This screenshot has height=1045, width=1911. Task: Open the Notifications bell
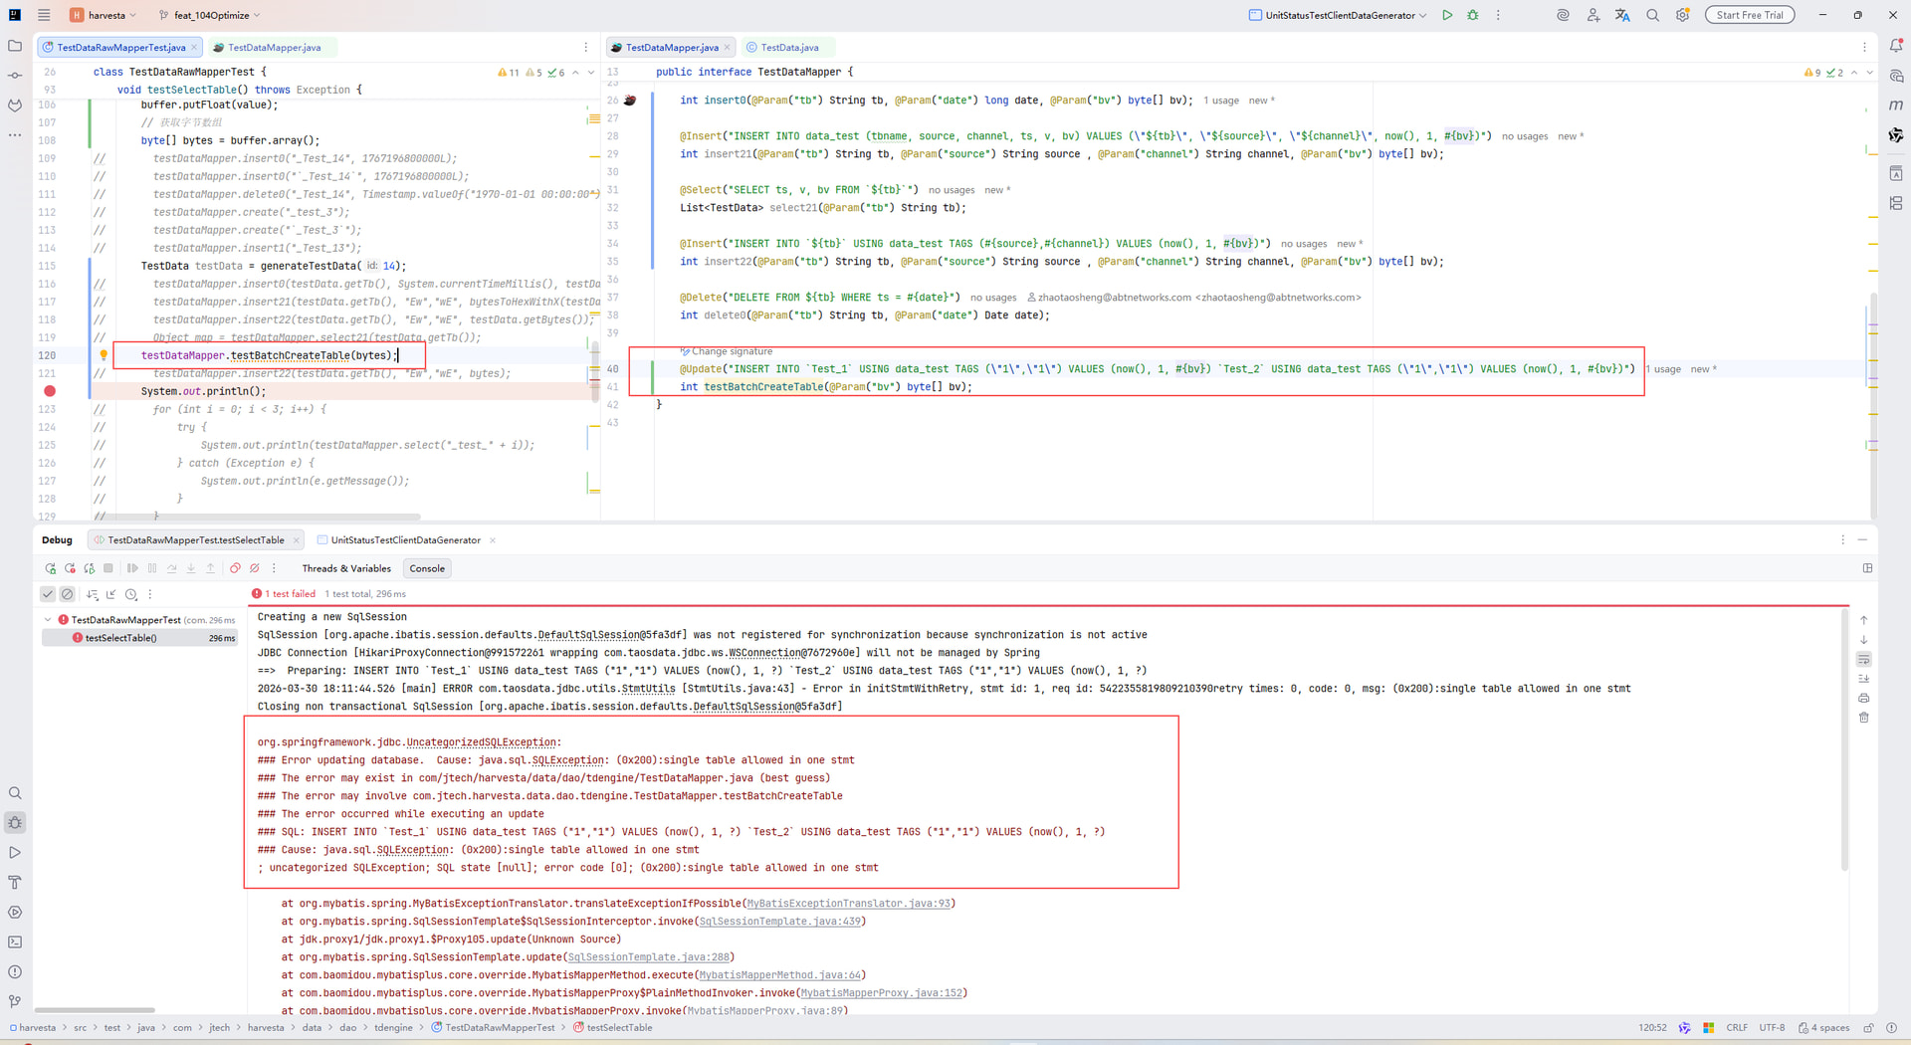tap(1896, 46)
